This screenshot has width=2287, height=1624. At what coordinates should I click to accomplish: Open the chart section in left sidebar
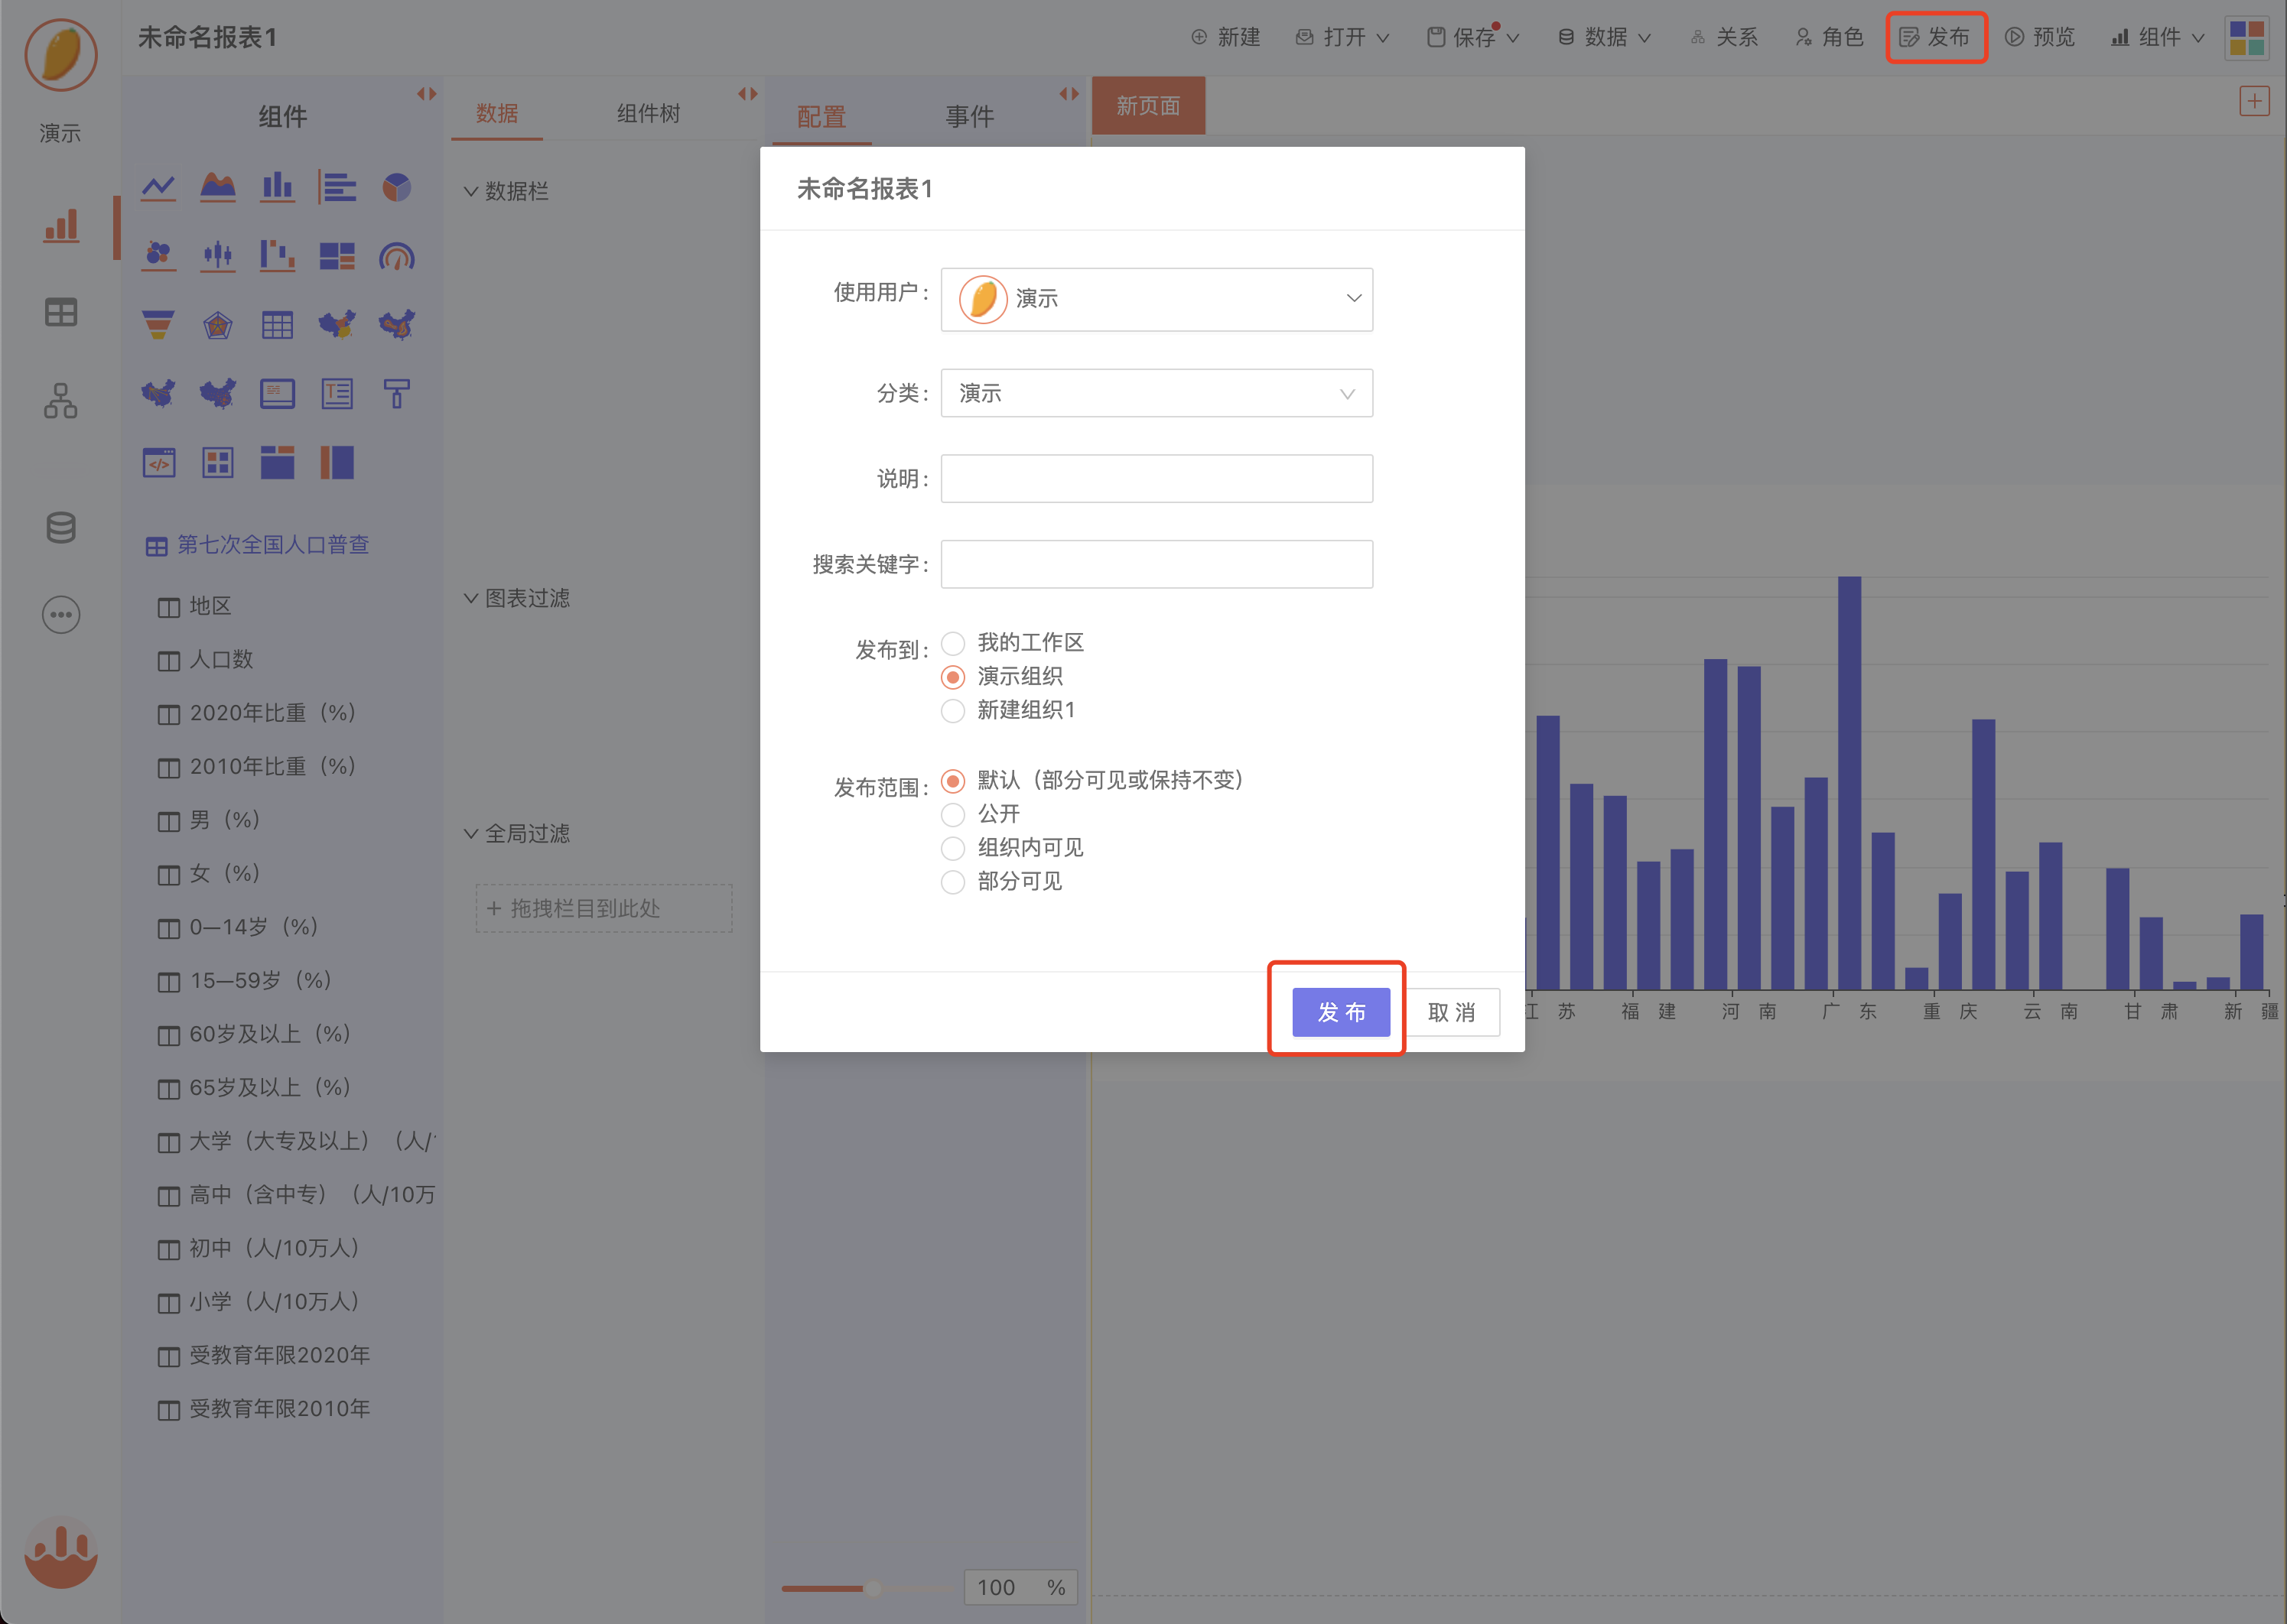pos(61,226)
